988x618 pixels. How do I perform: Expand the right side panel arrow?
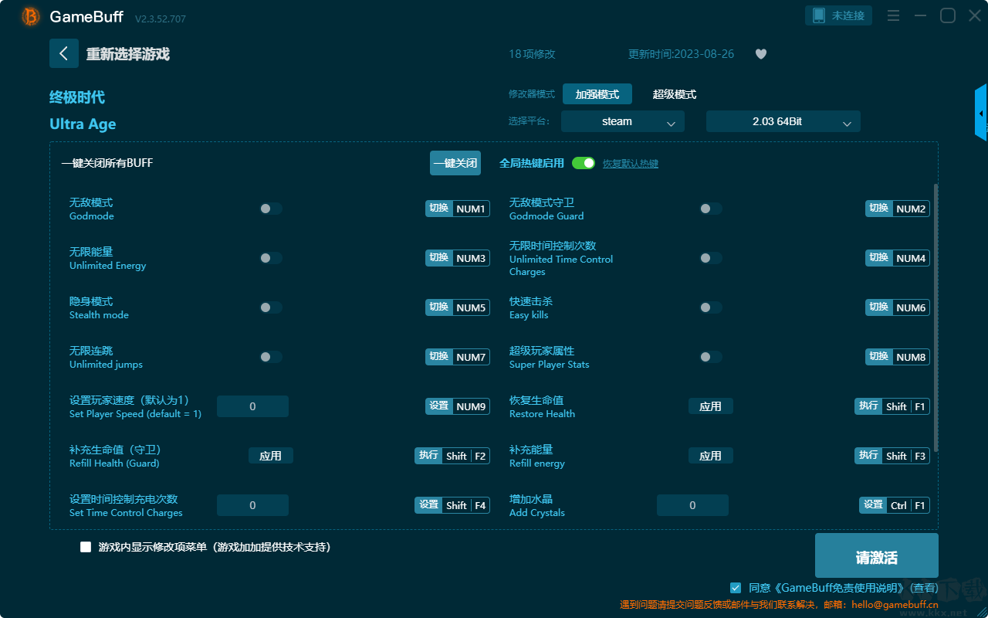point(981,113)
